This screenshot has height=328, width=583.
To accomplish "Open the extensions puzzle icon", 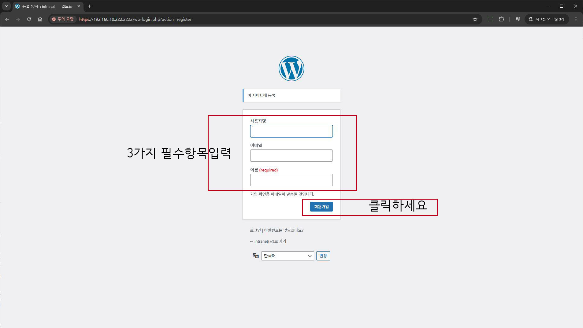I will click(x=501, y=19).
